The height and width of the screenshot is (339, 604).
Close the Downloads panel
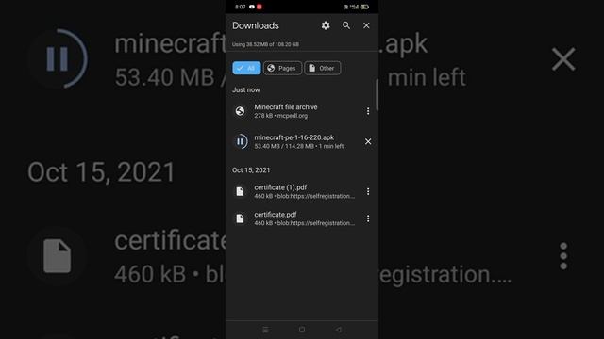(366, 25)
